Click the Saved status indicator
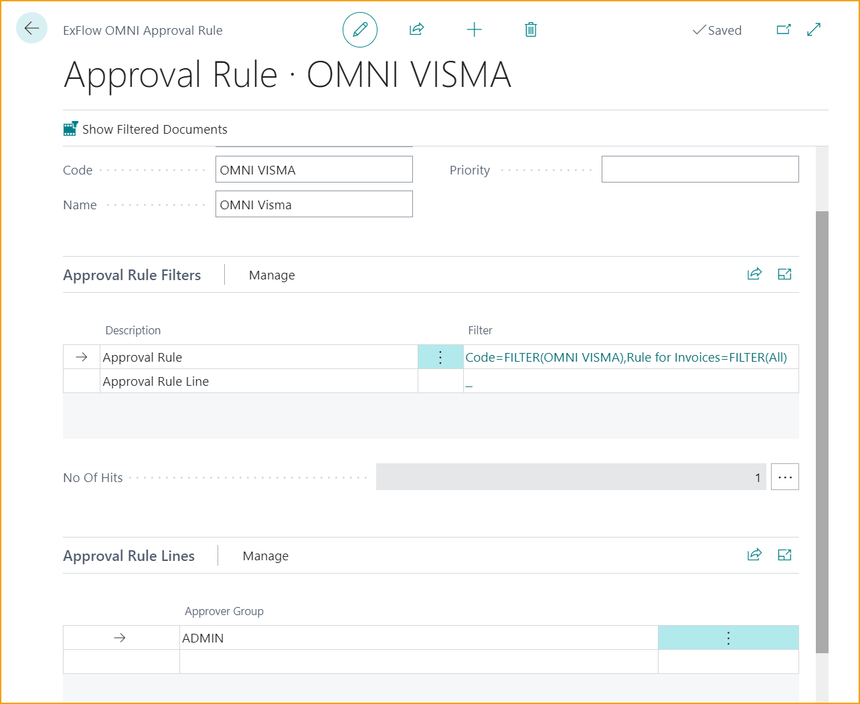Viewport: 860px width, 704px height. click(717, 29)
